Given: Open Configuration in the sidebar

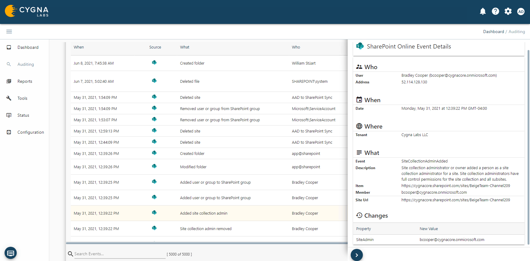Looking at the screenshot, I should click(30, 132).
